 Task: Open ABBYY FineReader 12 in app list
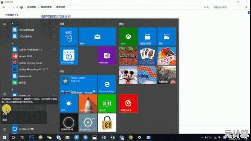(x=34, y=50)
